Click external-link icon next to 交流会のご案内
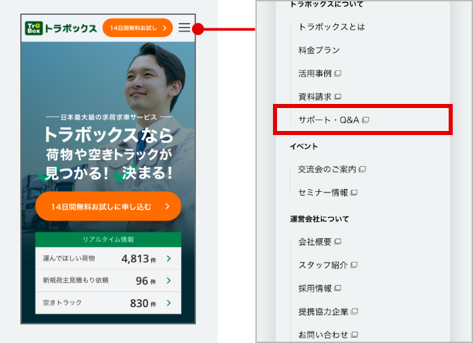The height and width of the screenshot is (343, 473). point(363,169)
